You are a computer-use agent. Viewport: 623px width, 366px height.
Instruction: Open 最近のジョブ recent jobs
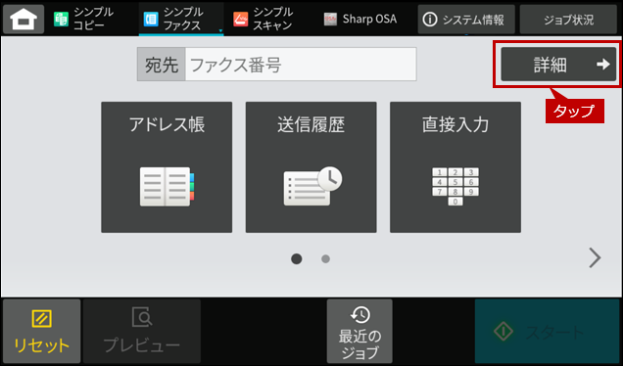tap(359, 331)
